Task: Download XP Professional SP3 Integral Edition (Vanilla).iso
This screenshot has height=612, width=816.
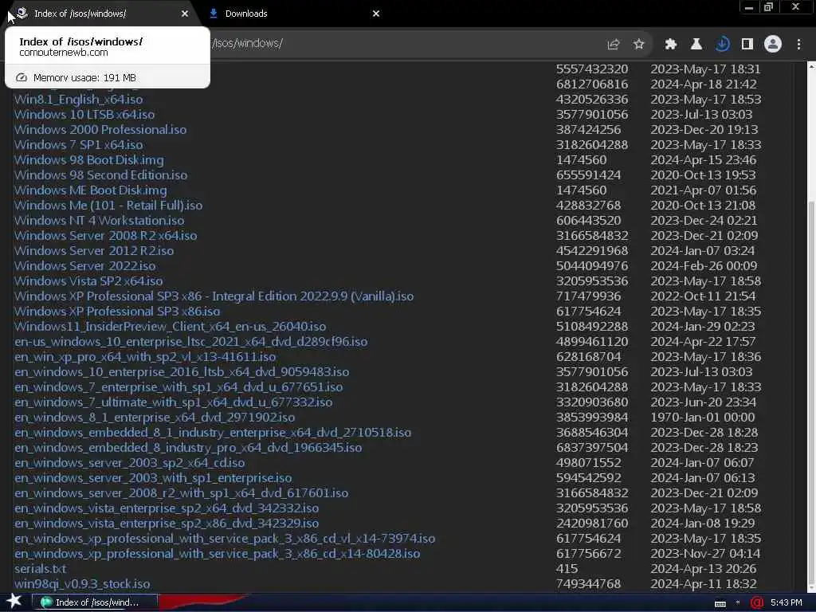Action: pos(214,296)
